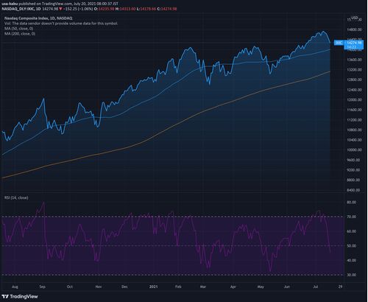Screen dimensions: 368x302
Task: Select the MA (200, close, 0) legend
Action: [20, 34]
